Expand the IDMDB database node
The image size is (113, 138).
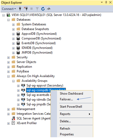[13, 48]
